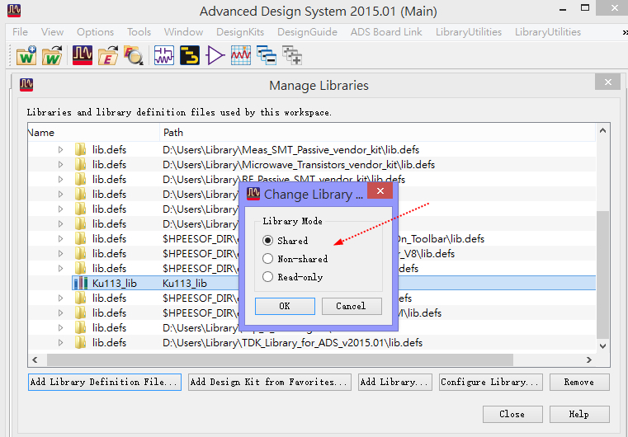Open the File menu
This screenshot has height=437, width=628.
pyautogui.click(x=20, y=32)
